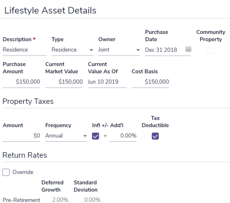Viewport: 230px width, 203px height.
Task: Uncheck the Tax Deductible checkbox
Action: (x=155, y=136)
